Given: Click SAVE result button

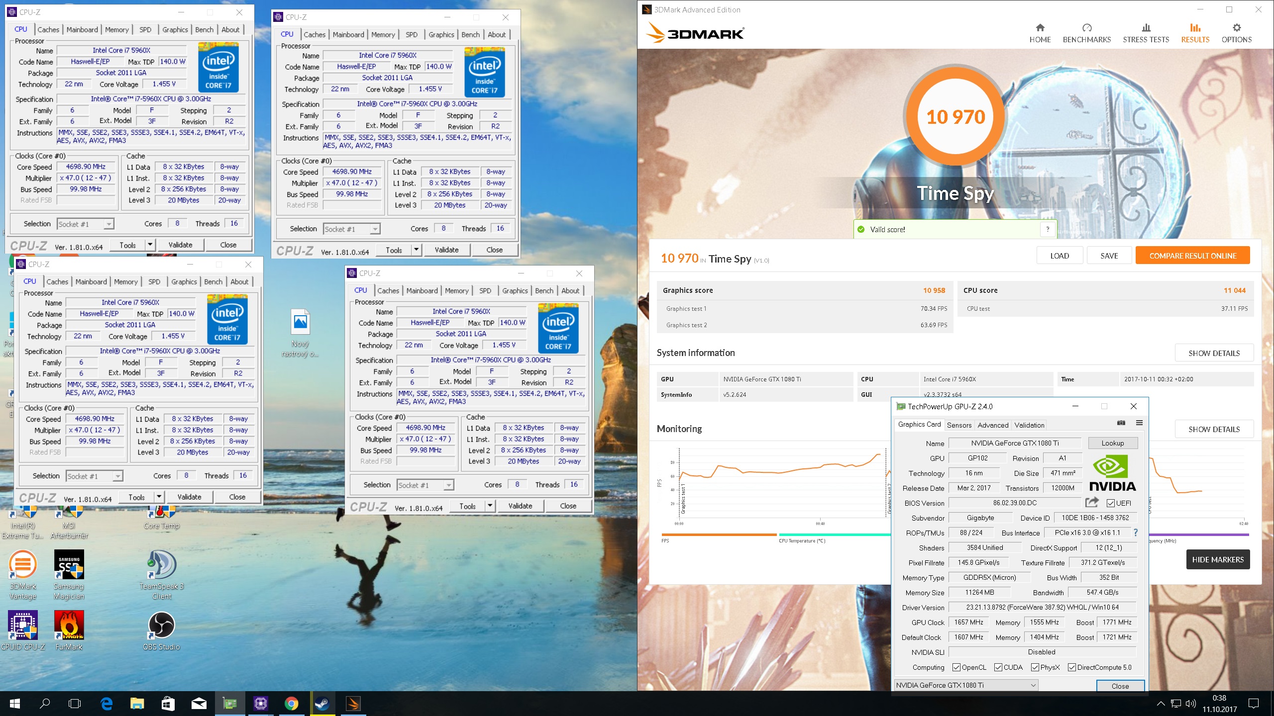Looking at the screenshot, I should 1109,256.
